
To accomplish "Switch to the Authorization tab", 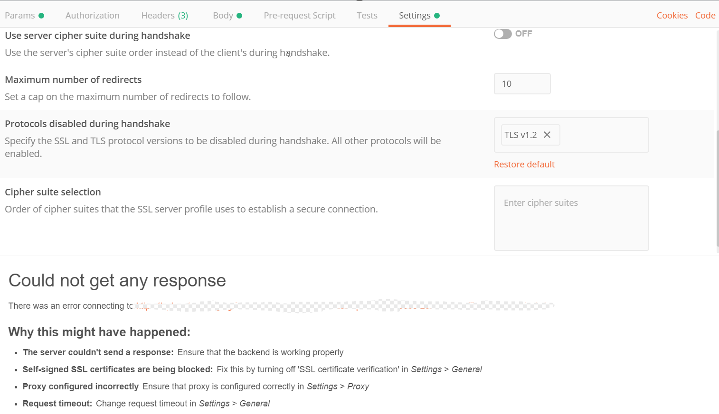I will pos(93,16).
